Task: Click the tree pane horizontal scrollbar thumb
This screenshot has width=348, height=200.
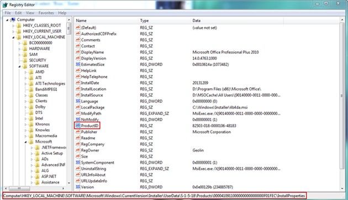Action: point(19,188)
